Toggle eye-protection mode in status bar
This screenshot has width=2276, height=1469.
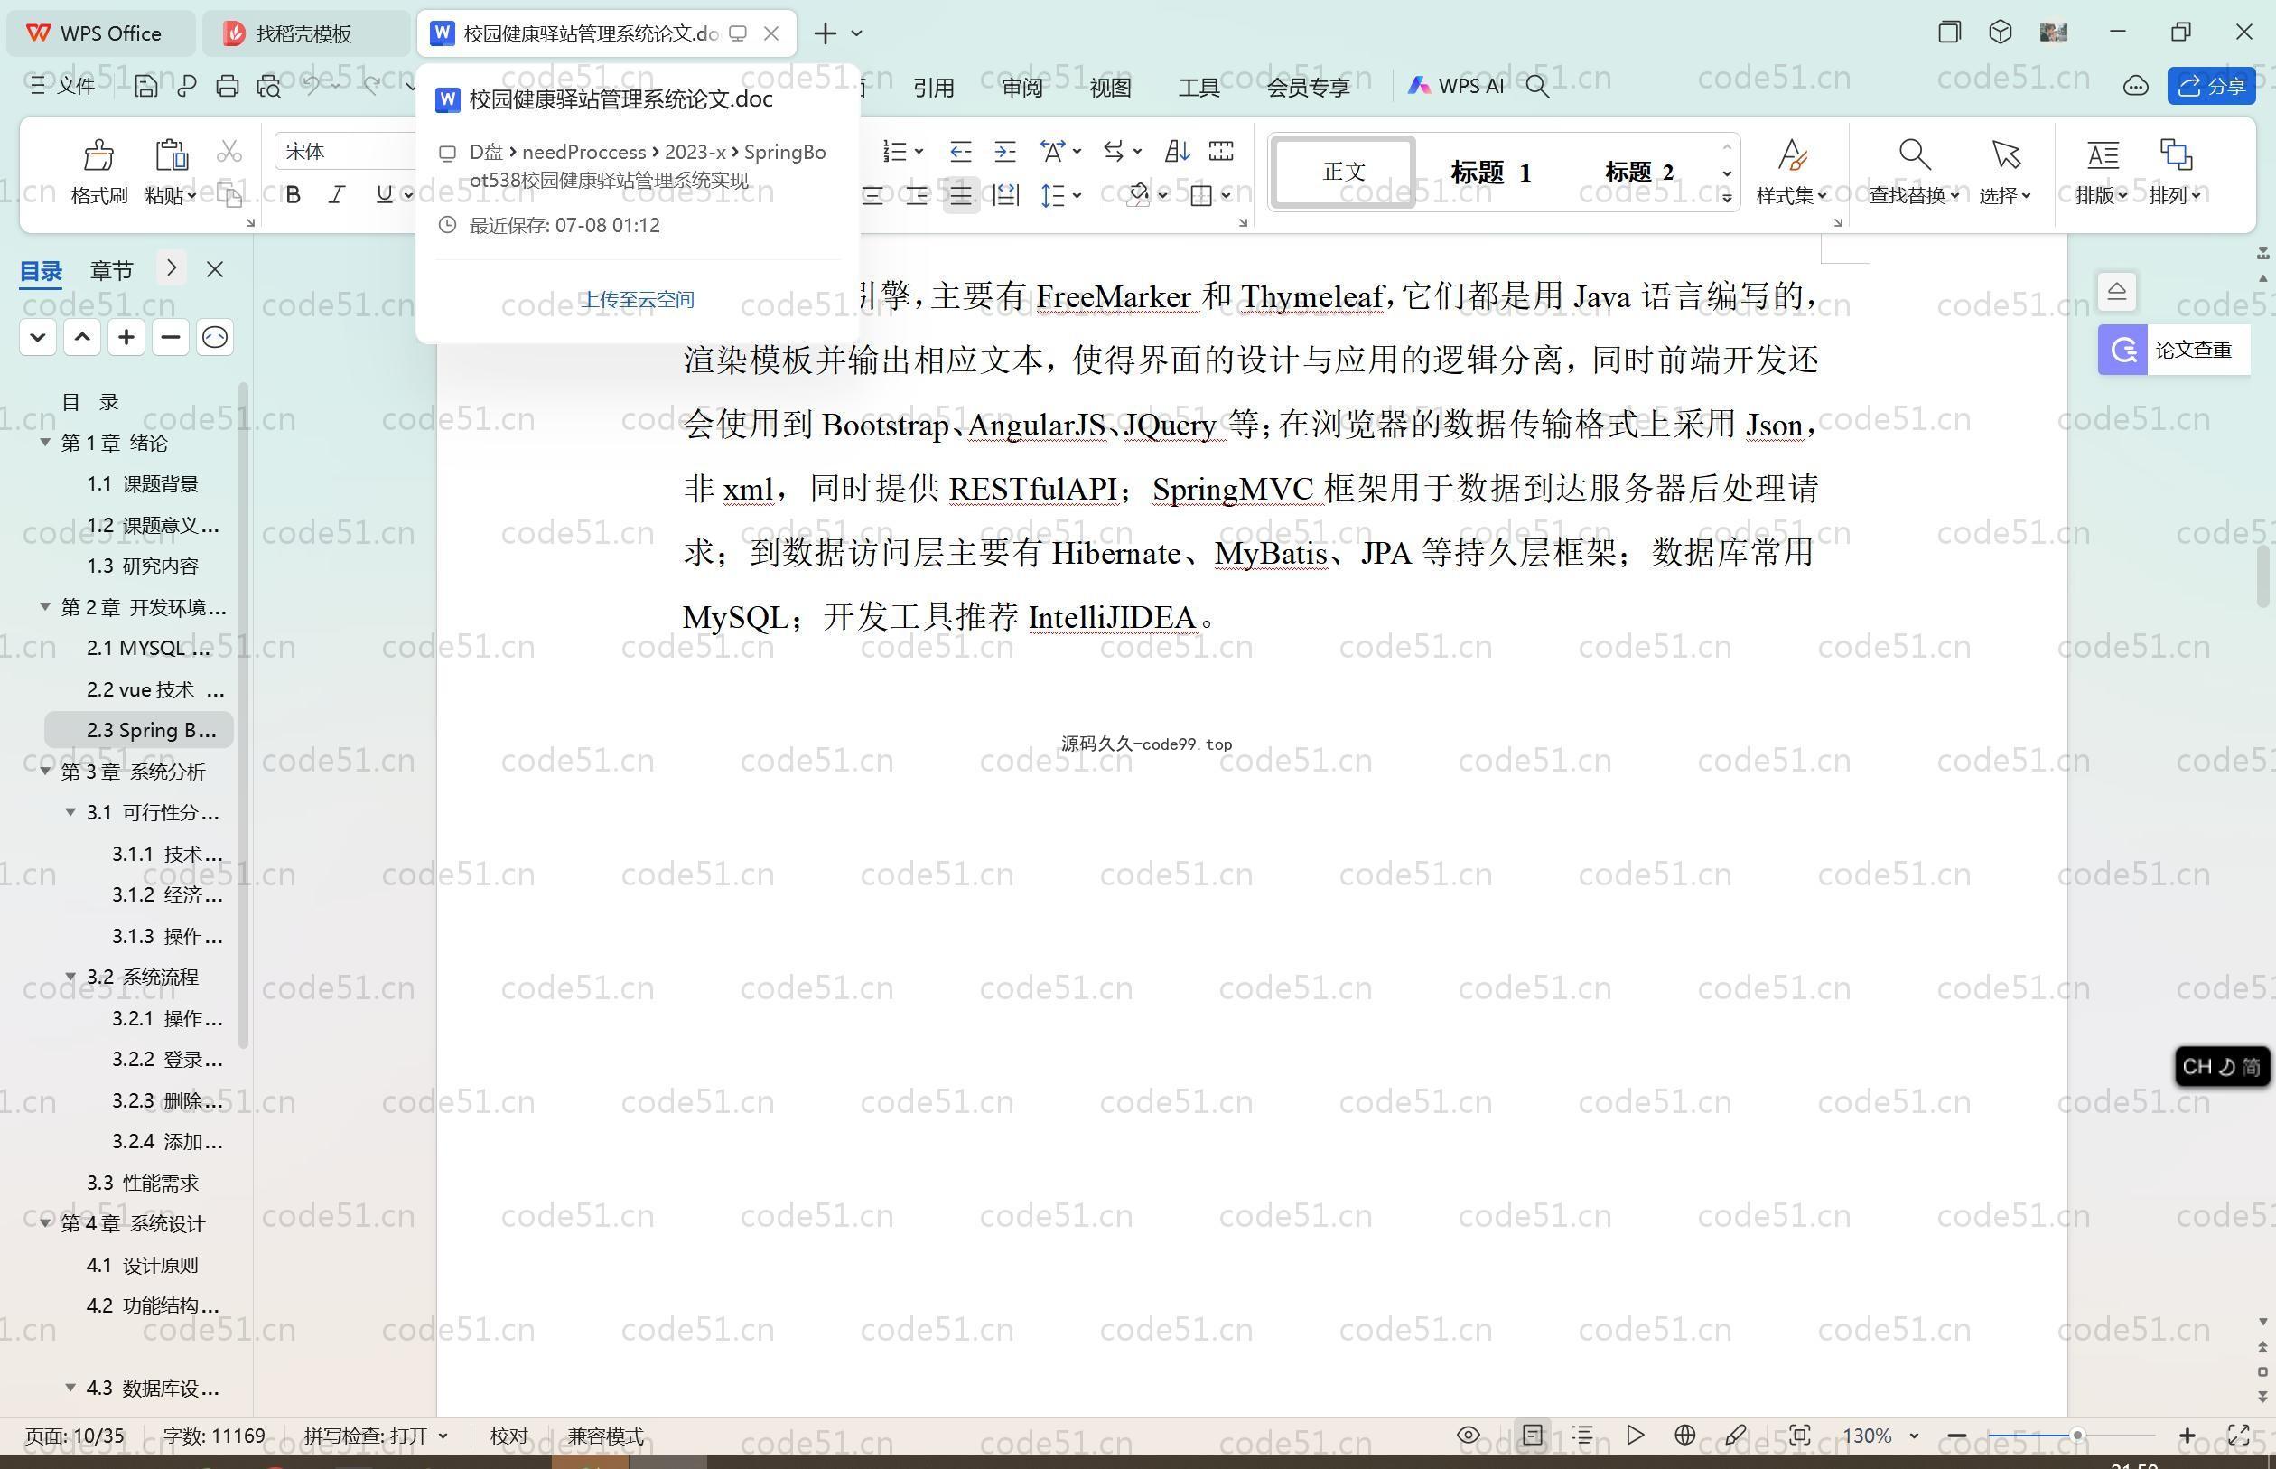coord(1469,1435)
